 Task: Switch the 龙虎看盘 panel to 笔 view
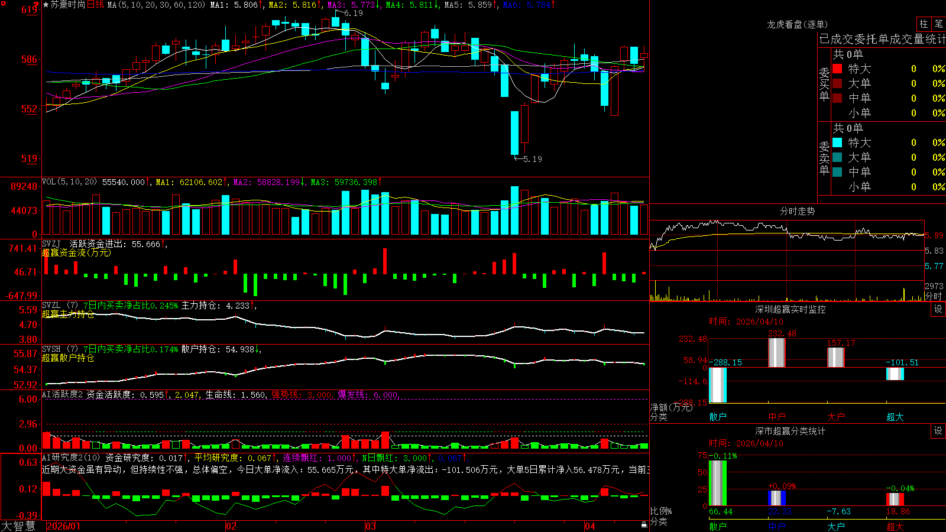pyautogui.click(x=938, y=24)
